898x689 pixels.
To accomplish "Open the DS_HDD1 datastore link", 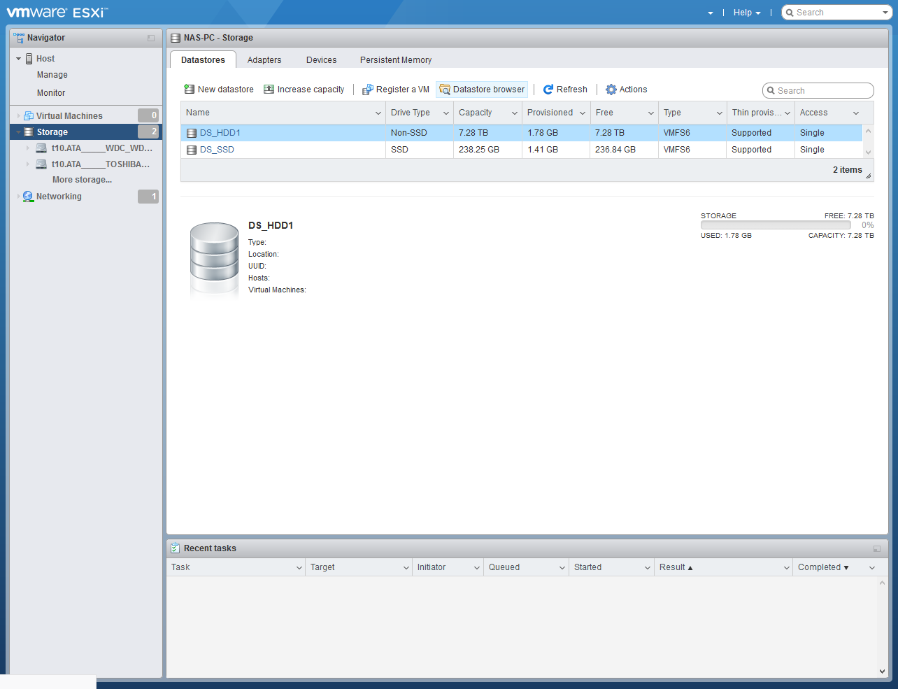I will (x=220, y=133).
